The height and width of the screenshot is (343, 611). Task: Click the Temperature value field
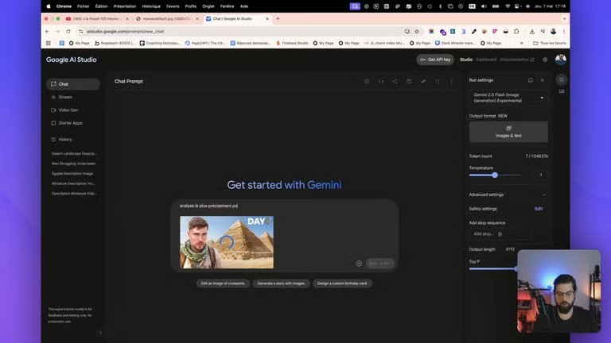(541, 175)
